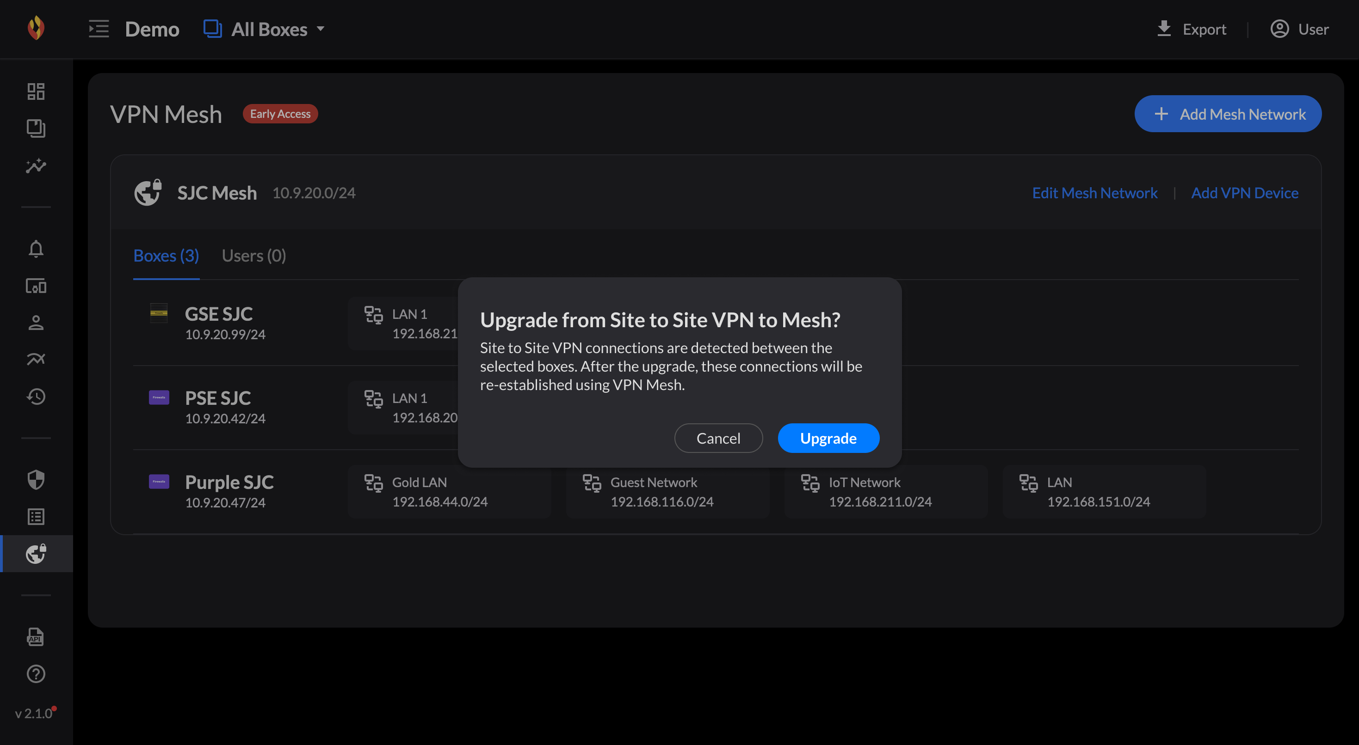Click the Guest Network icon

592,483
